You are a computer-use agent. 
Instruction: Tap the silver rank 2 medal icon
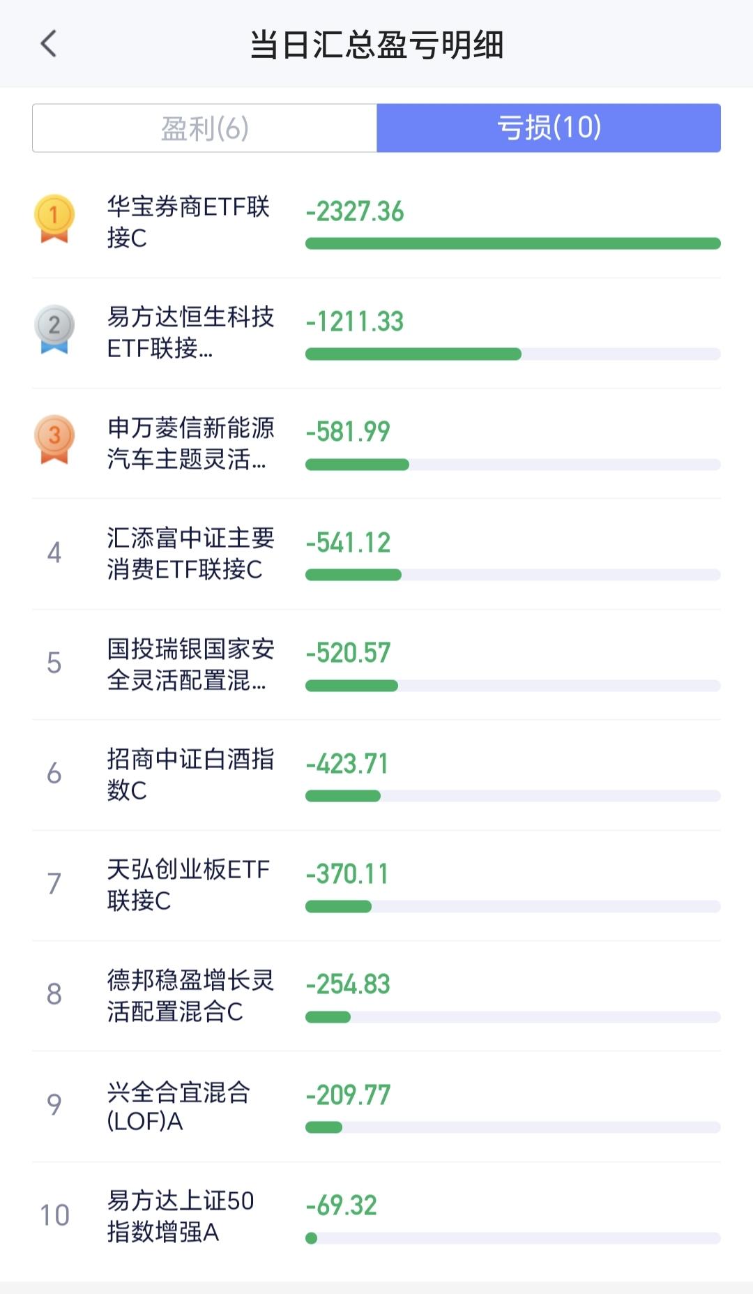click(x=54, y=329)
